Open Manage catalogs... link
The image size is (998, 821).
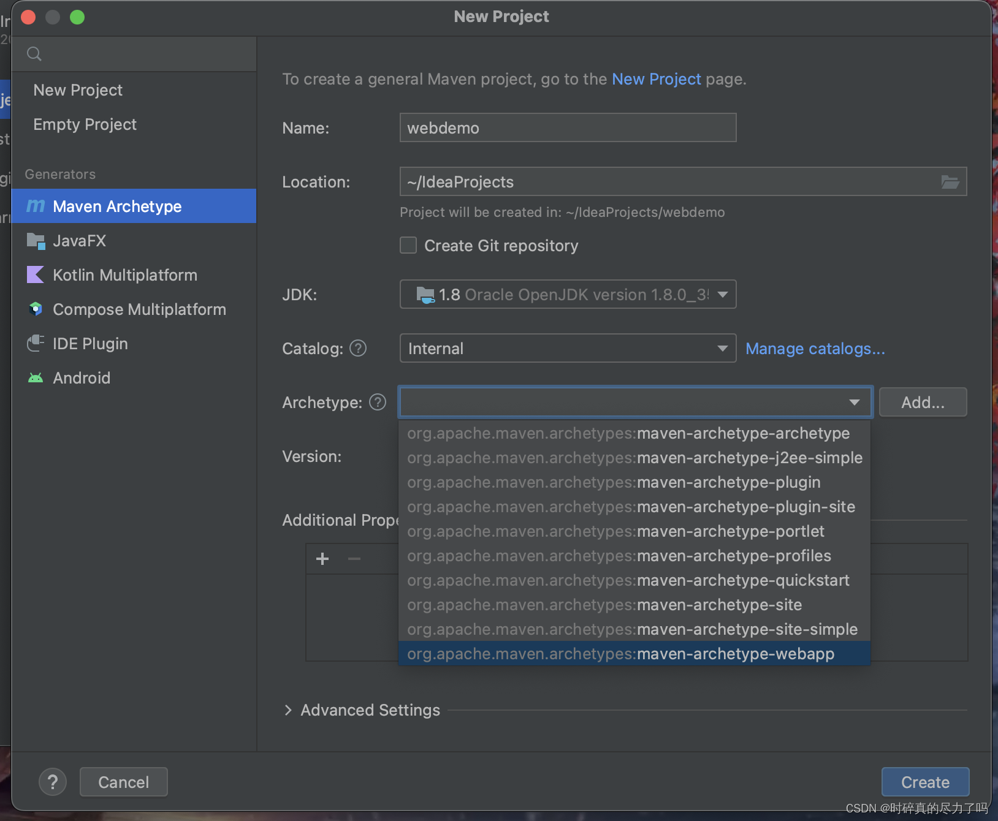coord(815,348)
